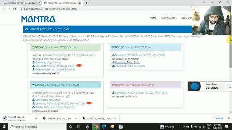Click the padlock icon in address bar

point(21,9)
